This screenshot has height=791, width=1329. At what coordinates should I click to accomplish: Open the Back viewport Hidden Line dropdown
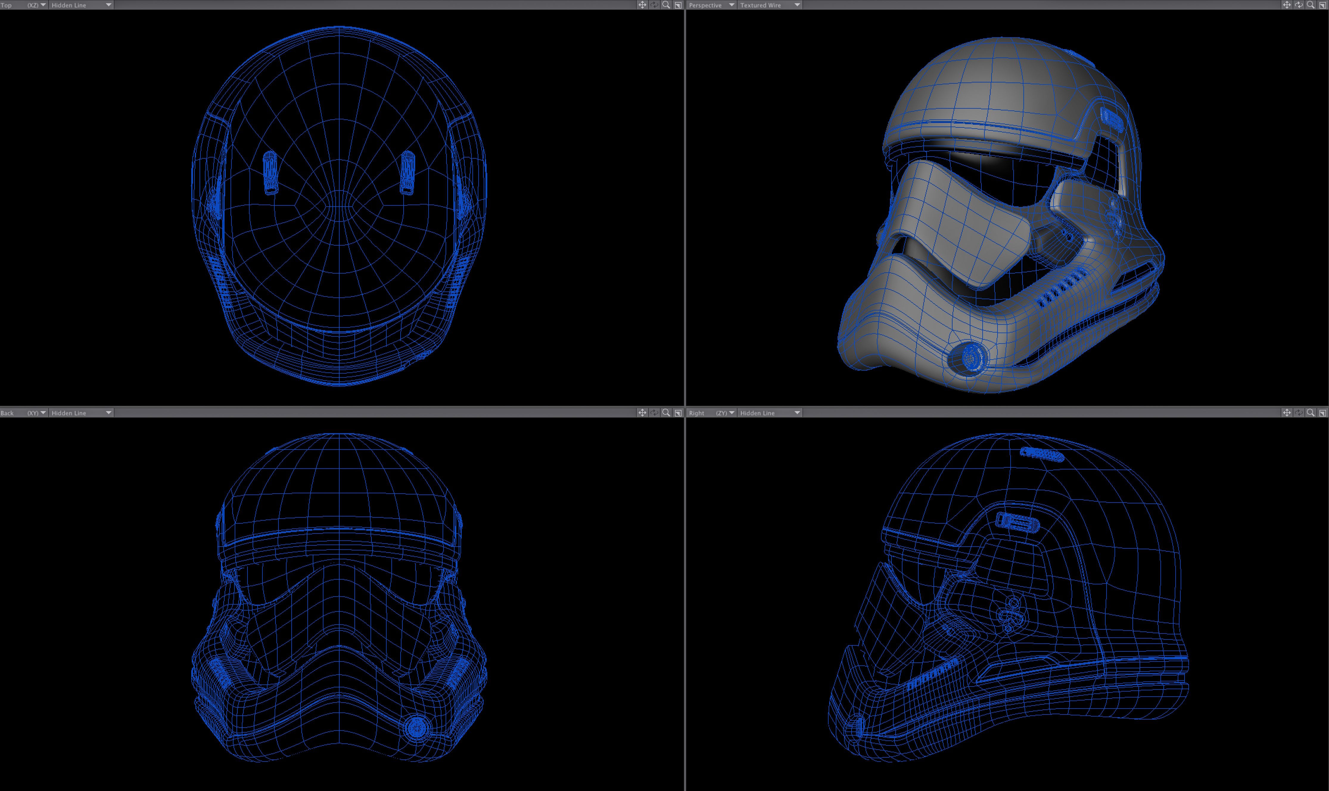coord(81,413)
